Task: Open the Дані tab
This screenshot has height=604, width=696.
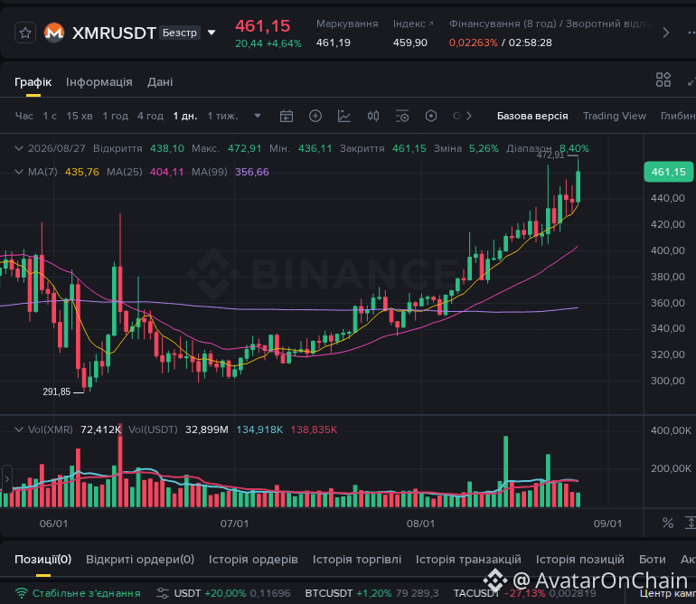Action: (160, 82)
